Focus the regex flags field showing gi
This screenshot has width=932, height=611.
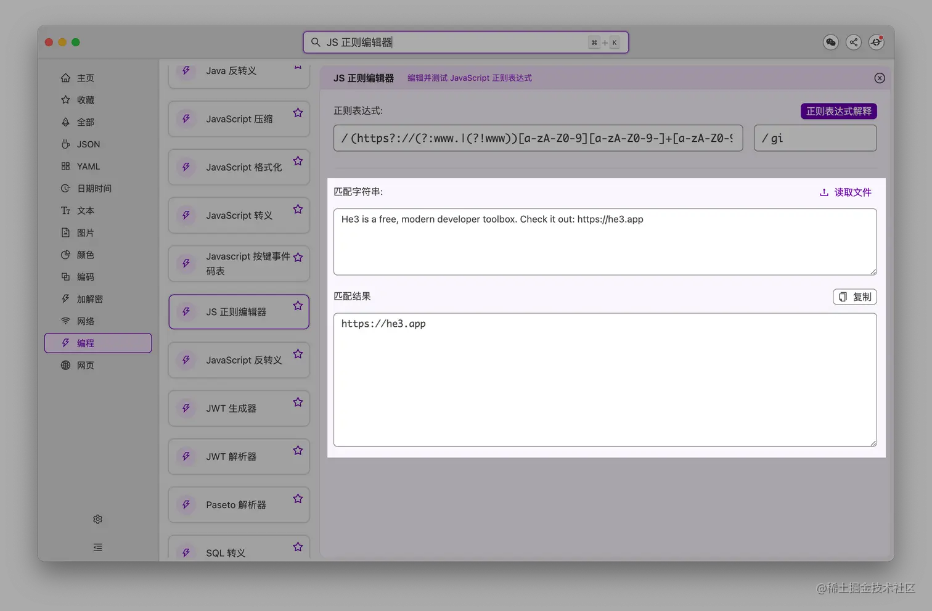click(x=815, y=138)
